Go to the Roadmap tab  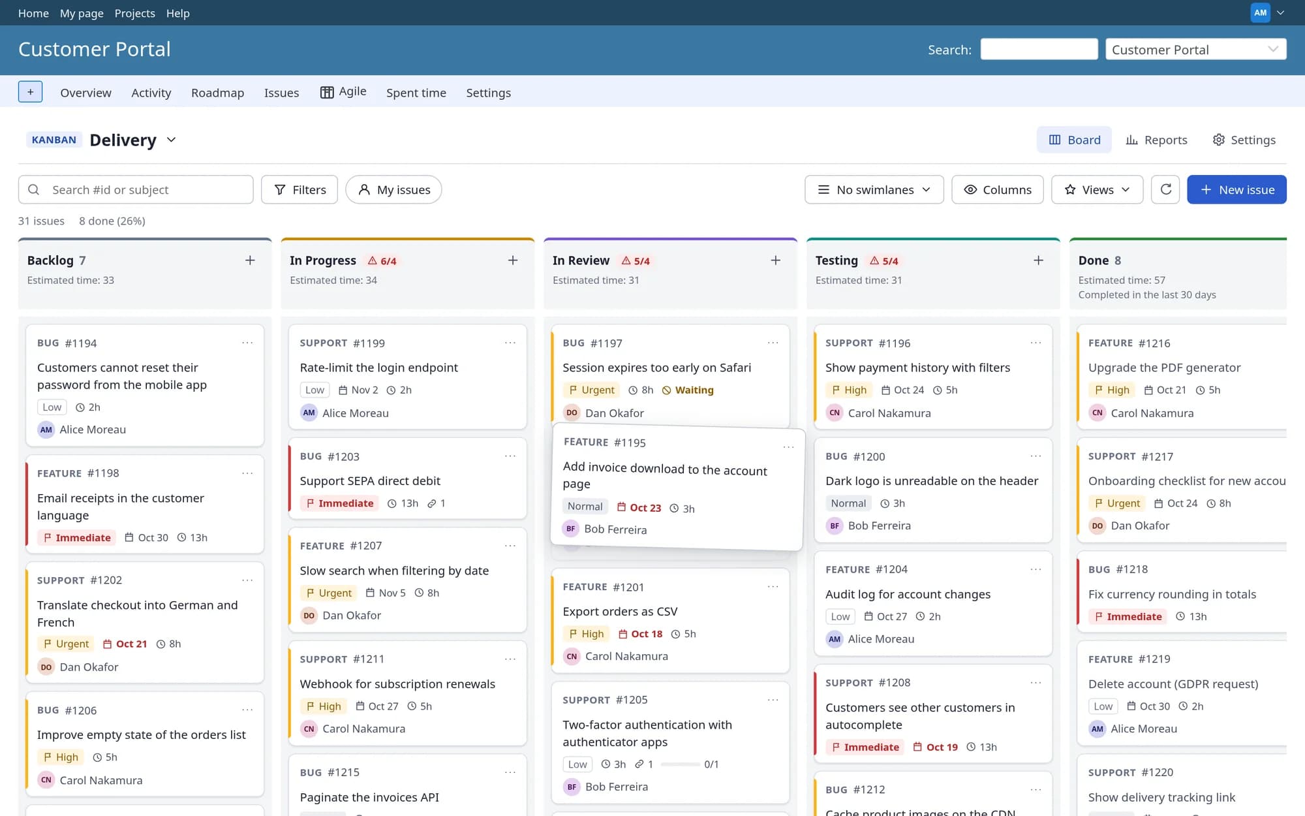tap(217, 93)
